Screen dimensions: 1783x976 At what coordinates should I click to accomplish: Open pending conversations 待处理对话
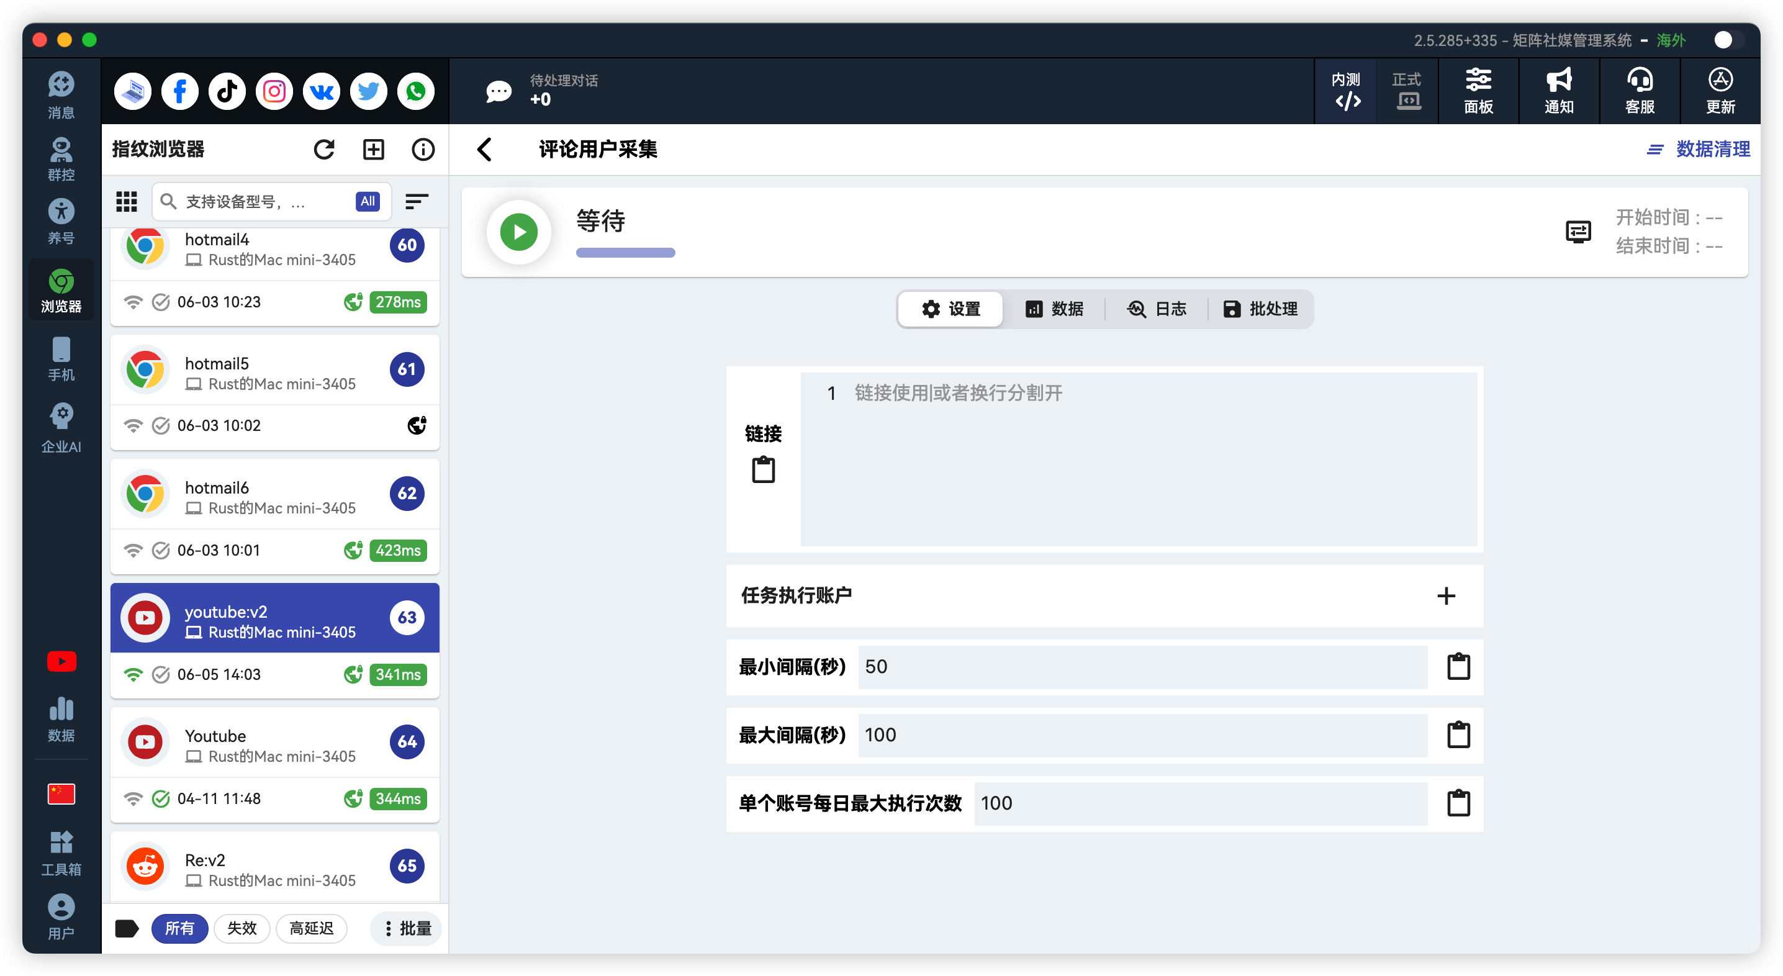pyautogui.click(x=542, y=91)
